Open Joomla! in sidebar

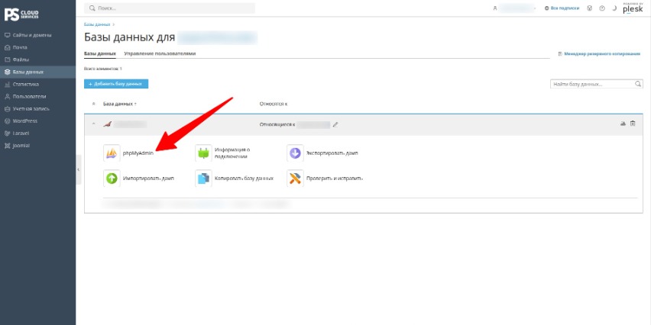37,146
